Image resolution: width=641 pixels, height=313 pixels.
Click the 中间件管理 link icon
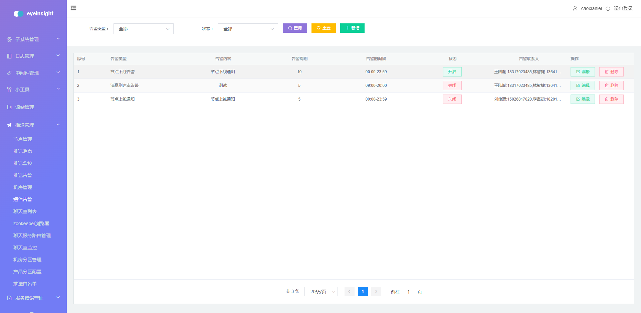9,73
